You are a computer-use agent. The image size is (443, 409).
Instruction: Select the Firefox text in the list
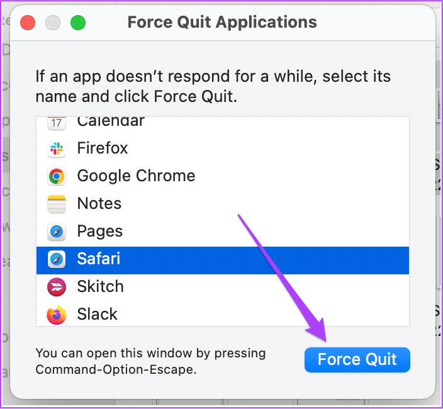tap(103, 148)
